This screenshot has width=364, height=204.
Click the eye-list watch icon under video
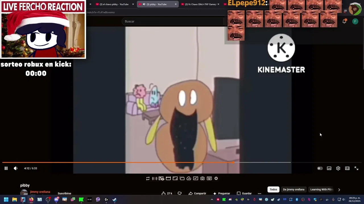tap(161, 178)
